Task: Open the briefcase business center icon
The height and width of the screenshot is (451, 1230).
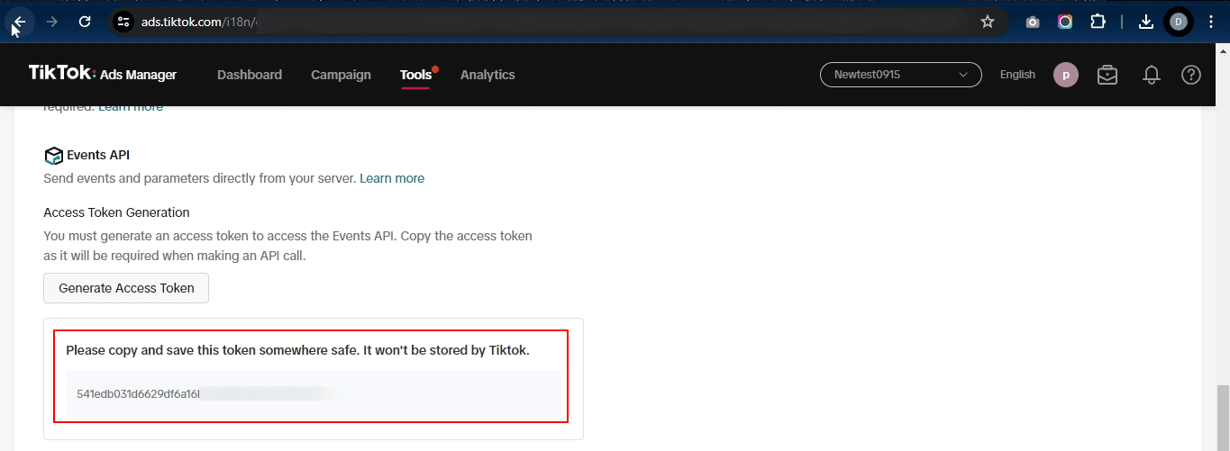Action: point(1107,75)
